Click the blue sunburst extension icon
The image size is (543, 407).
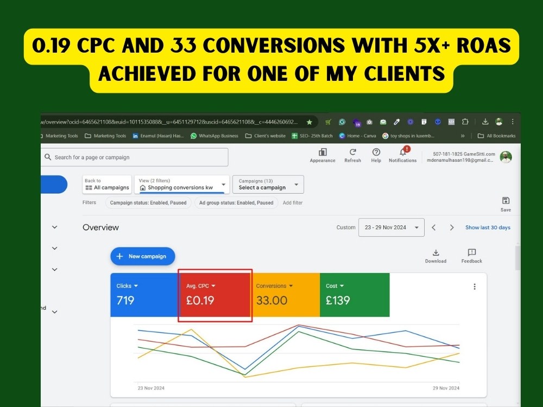click(x=411, y=122)
